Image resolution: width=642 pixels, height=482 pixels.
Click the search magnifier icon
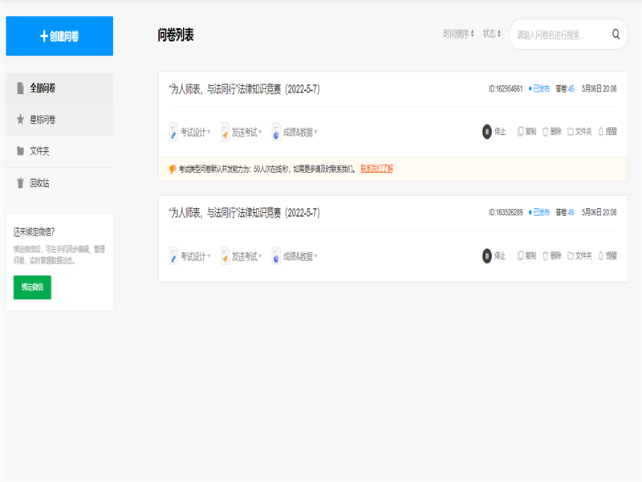click(x=616, y=34)
